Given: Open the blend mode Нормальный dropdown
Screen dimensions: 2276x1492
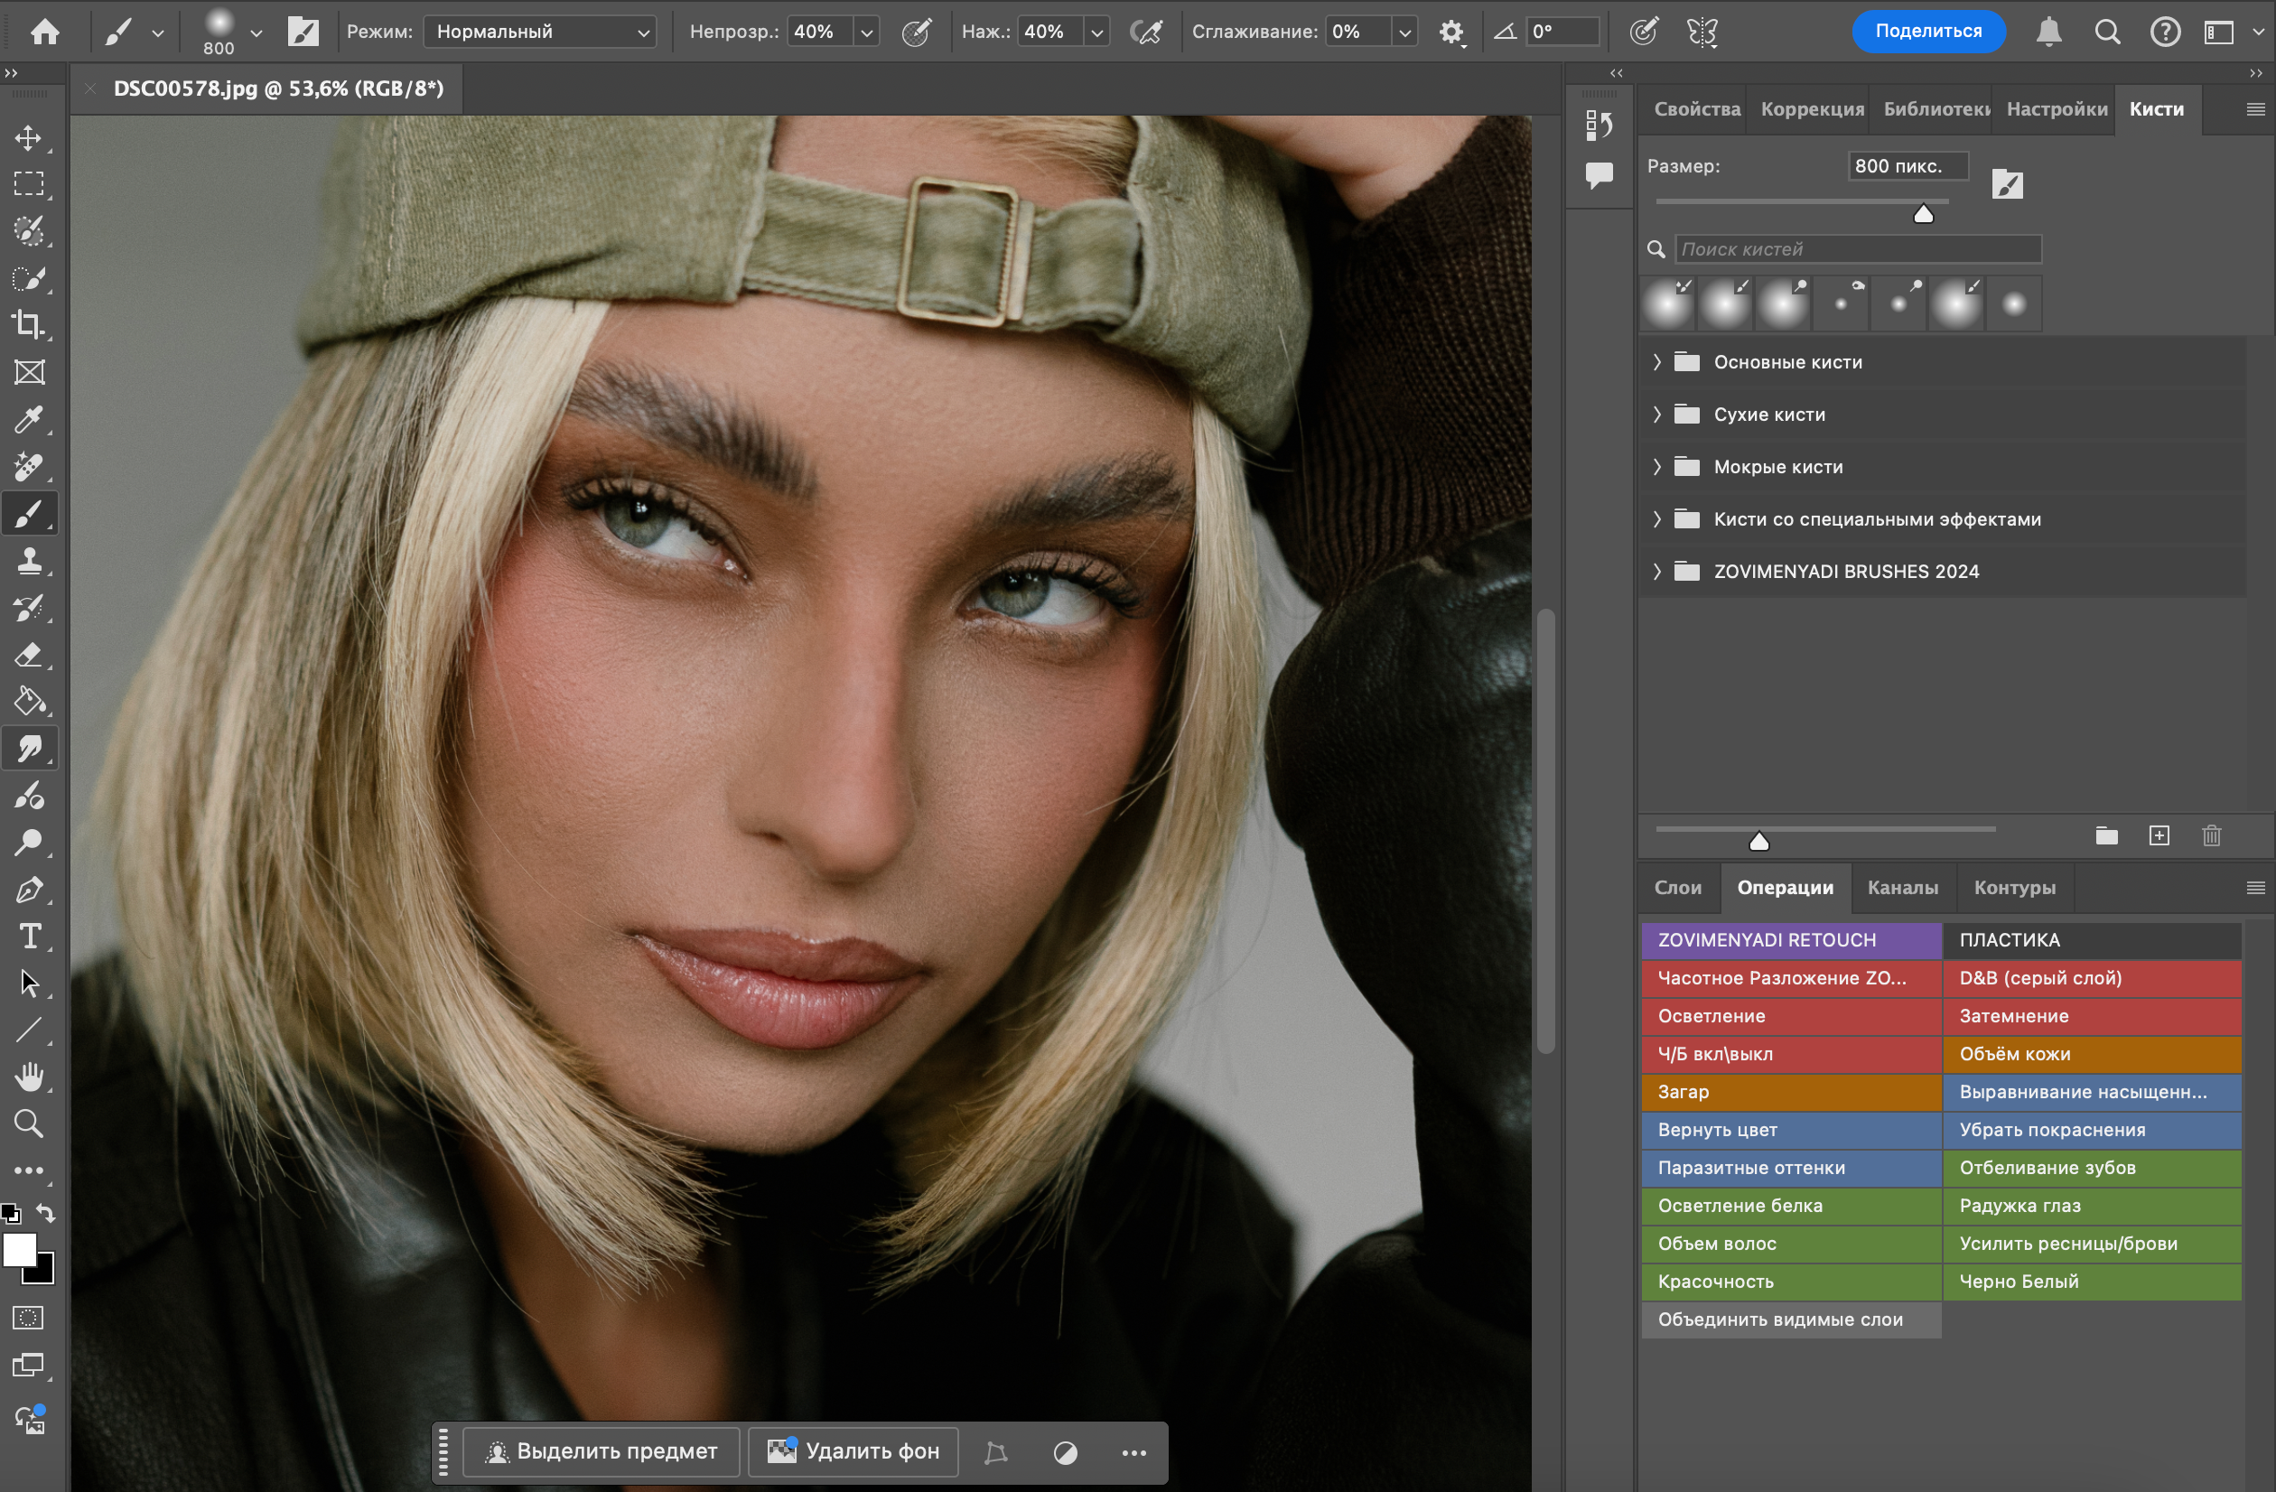Looking at the screenshot, I should (540, 33).
